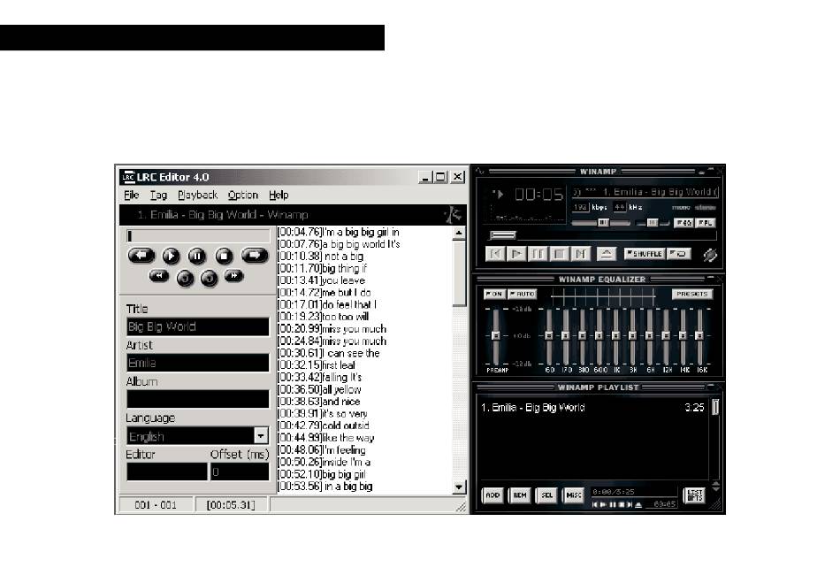Screen dimensions: 840x575
Task: Click the right arrow button in LRC Editor
Action: tap(255, 256)
